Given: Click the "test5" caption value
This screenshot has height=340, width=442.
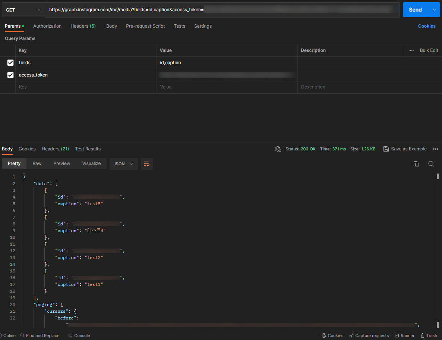Looking at the screenshot, I should click(94, 204).
